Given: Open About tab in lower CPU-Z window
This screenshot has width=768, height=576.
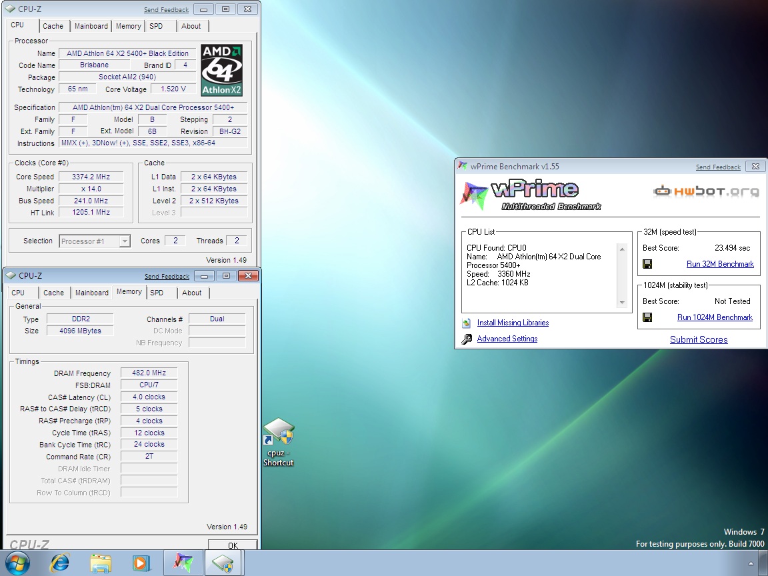Looking at the screenshot, I should tap(191, 293).
